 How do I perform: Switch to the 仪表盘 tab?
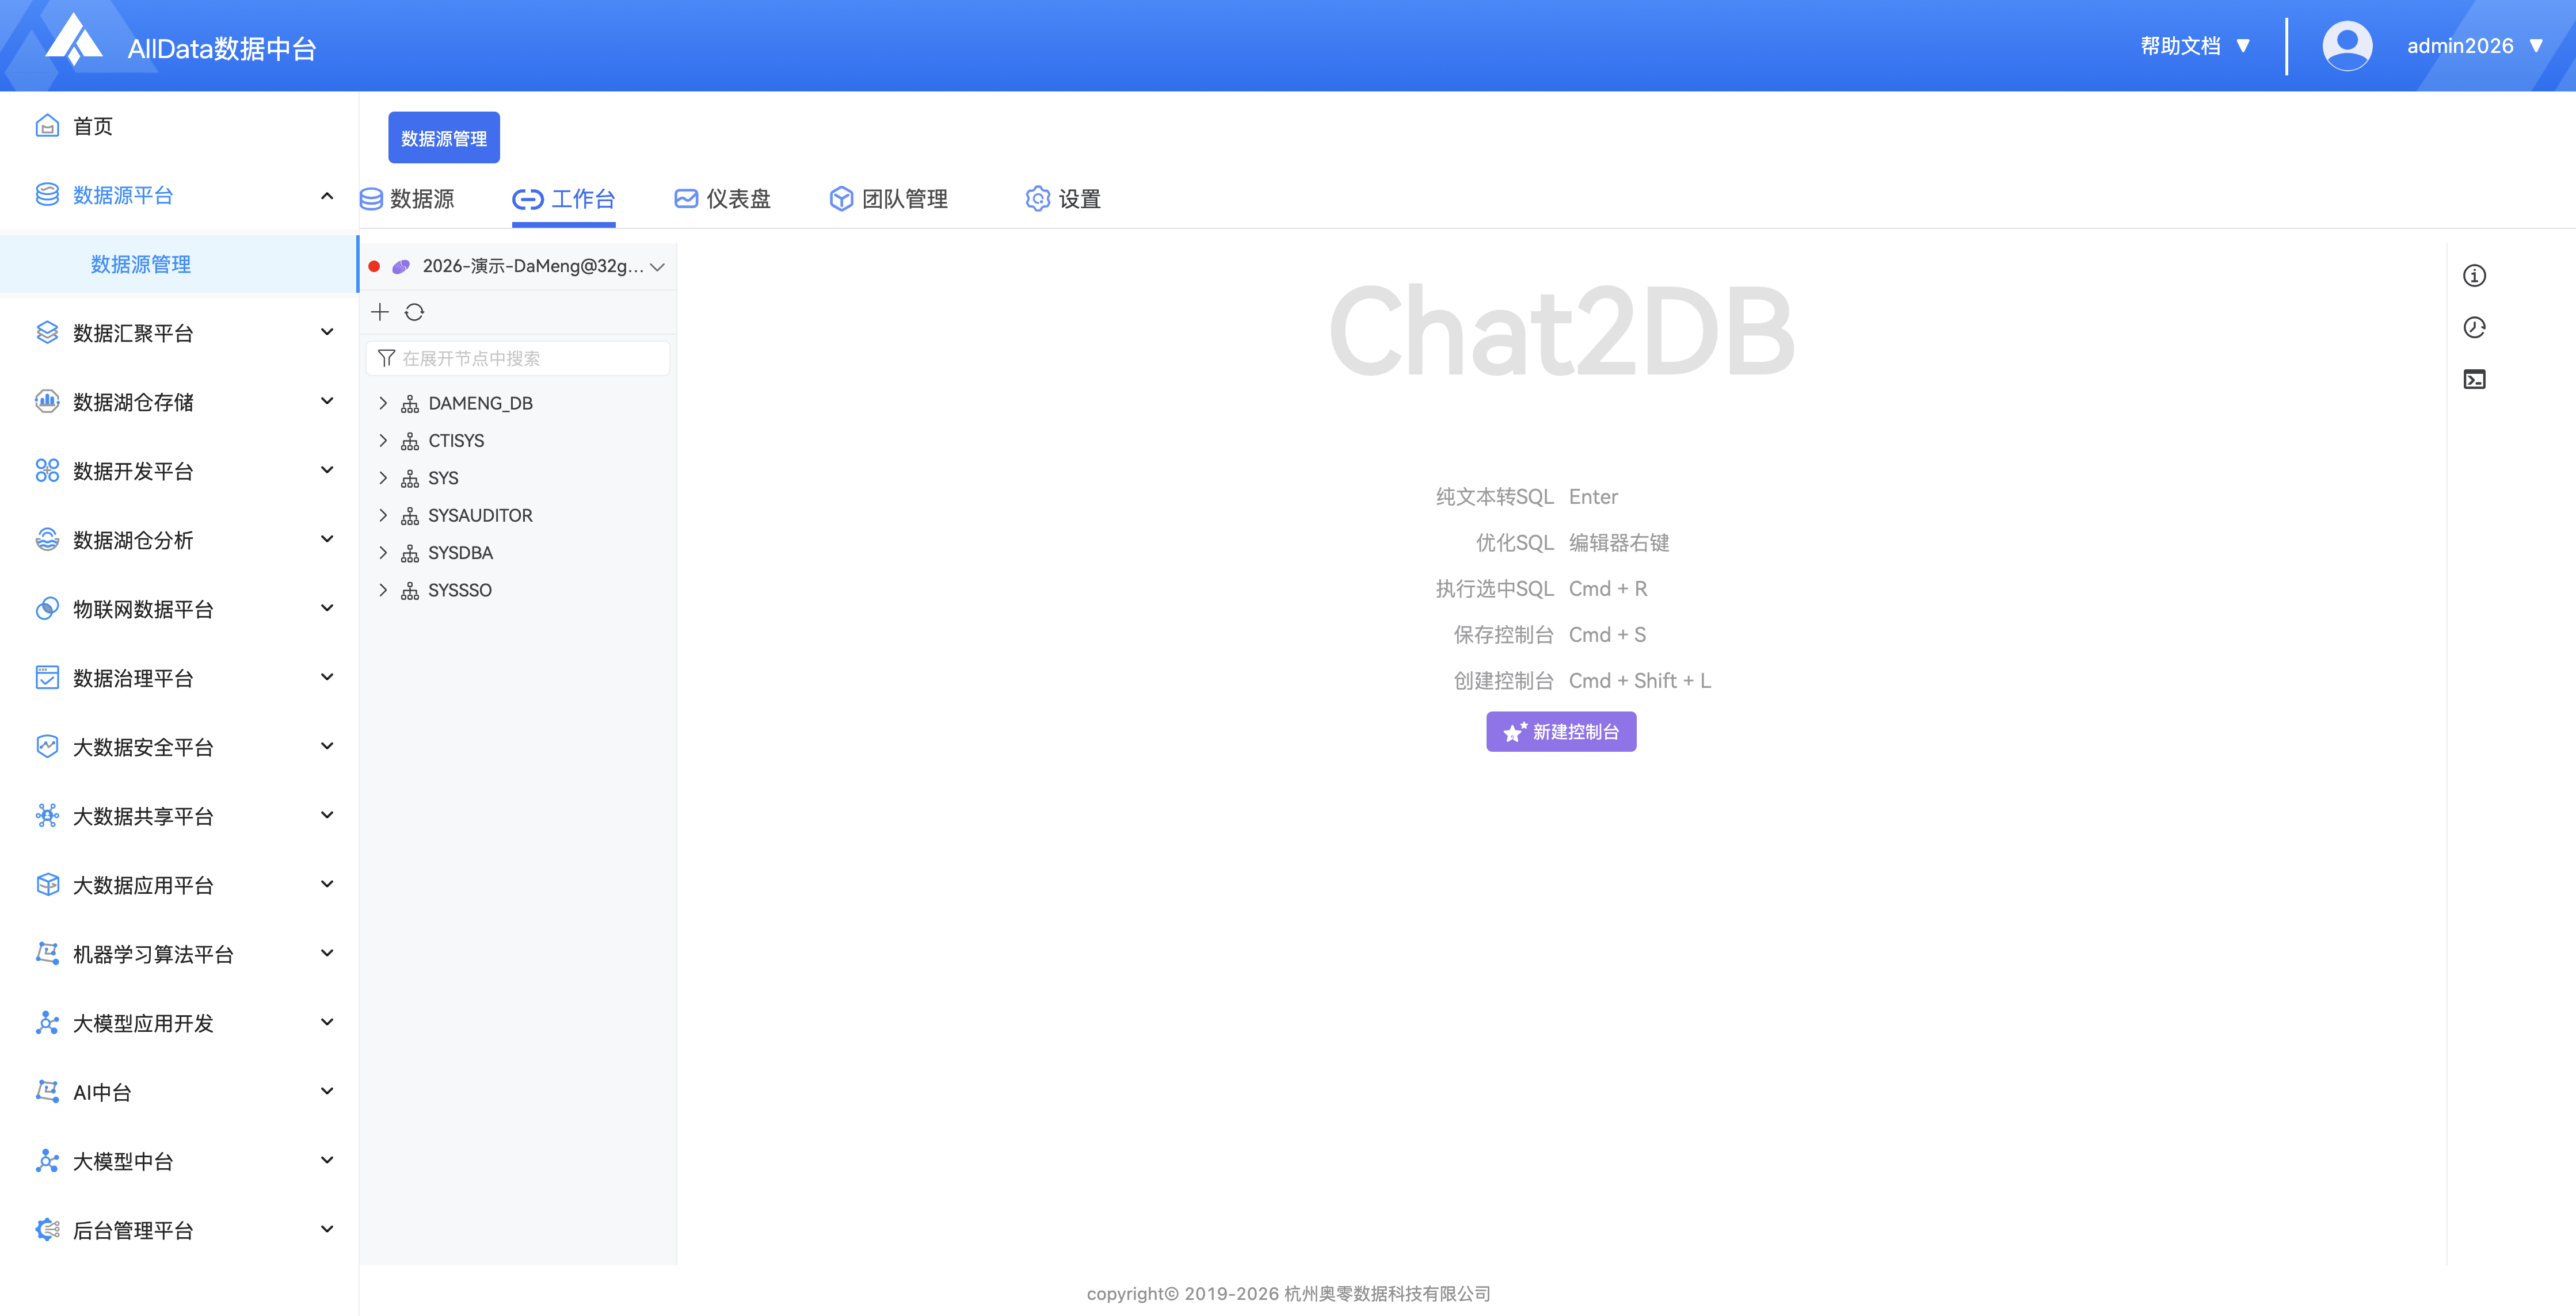pyautogui.click(x=722, y=199)
